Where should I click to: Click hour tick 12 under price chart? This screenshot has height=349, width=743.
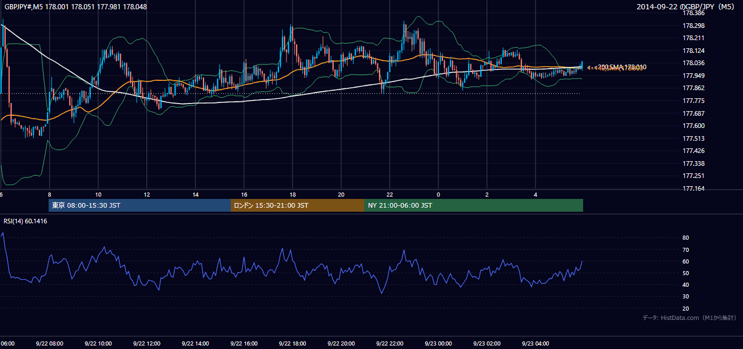click(x=147, y=194)
